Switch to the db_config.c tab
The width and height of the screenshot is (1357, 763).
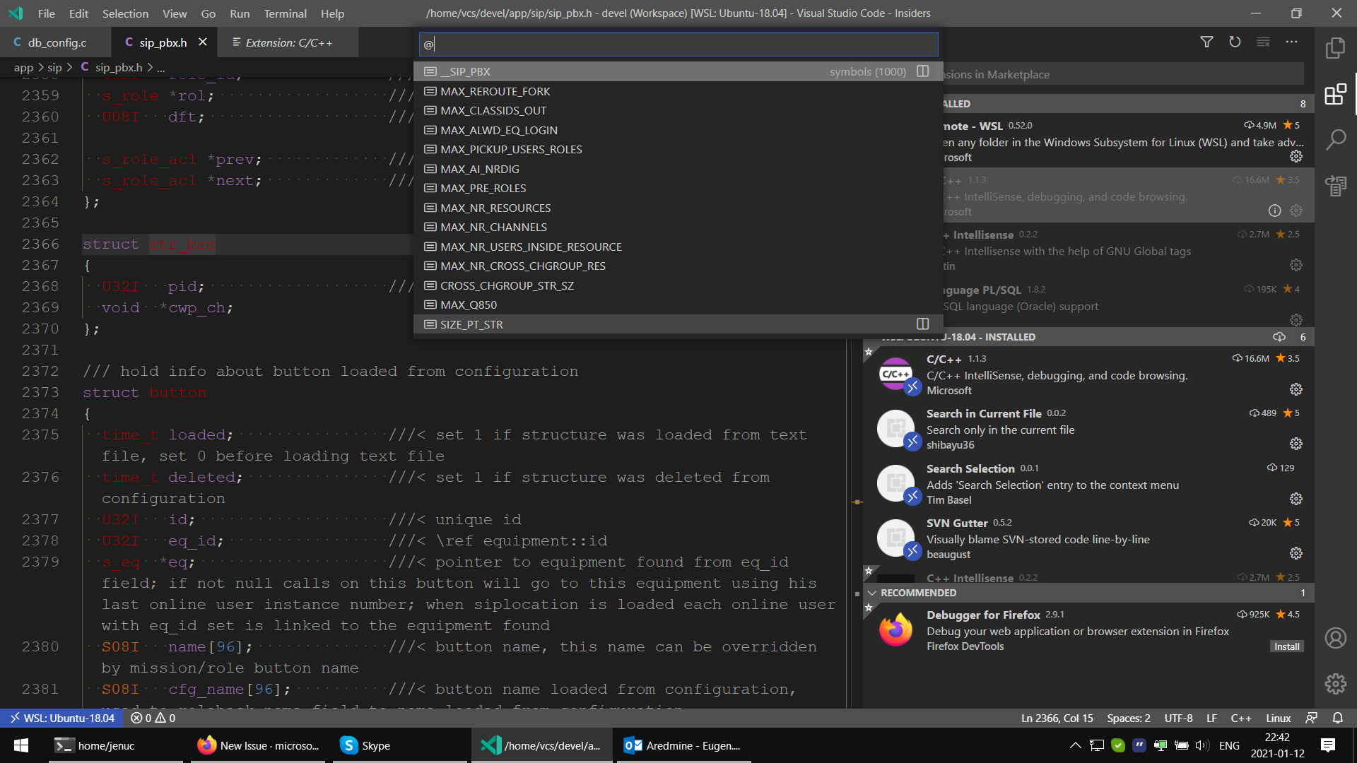tap(57, 42)
